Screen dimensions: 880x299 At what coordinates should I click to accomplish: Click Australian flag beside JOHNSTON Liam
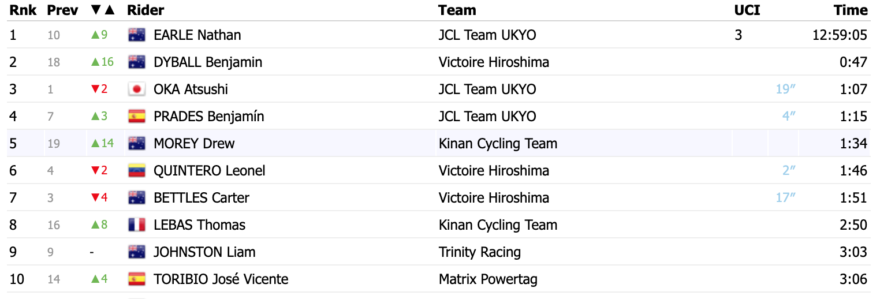136,252
